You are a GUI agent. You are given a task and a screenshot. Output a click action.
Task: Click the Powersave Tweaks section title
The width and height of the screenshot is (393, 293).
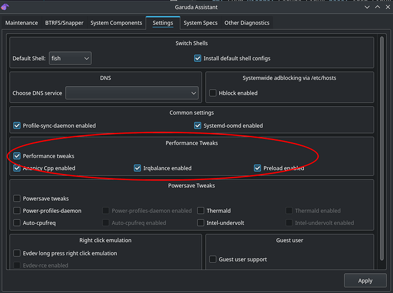191,186
